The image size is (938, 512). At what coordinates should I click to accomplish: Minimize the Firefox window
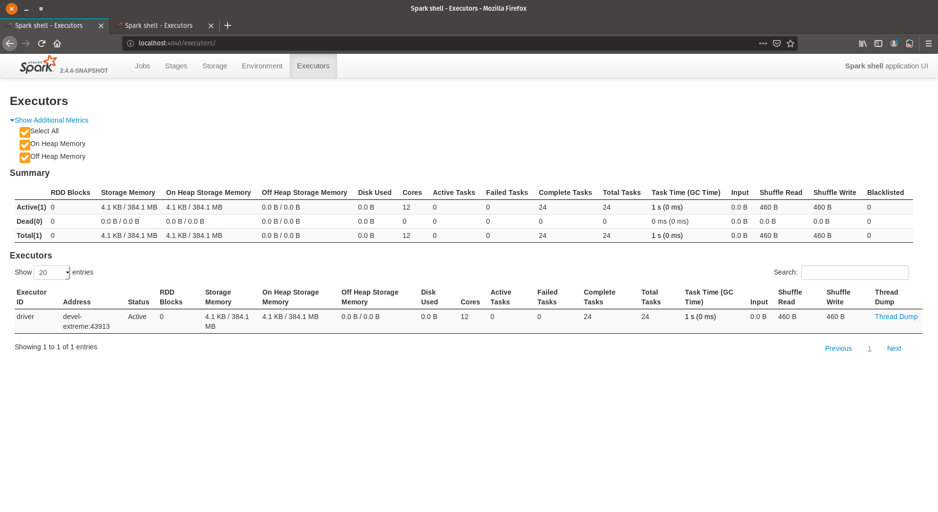point(26,9)
